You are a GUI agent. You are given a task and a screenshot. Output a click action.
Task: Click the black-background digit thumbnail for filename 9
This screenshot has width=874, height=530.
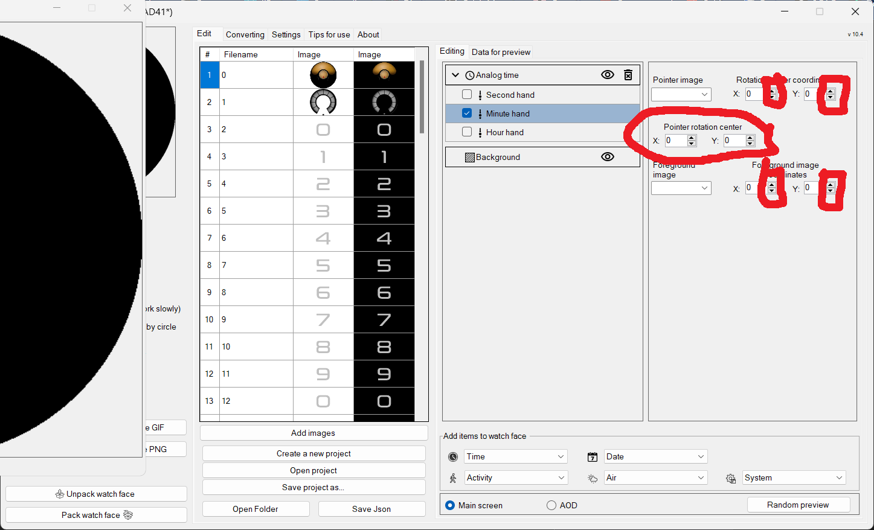coord(384,319)
